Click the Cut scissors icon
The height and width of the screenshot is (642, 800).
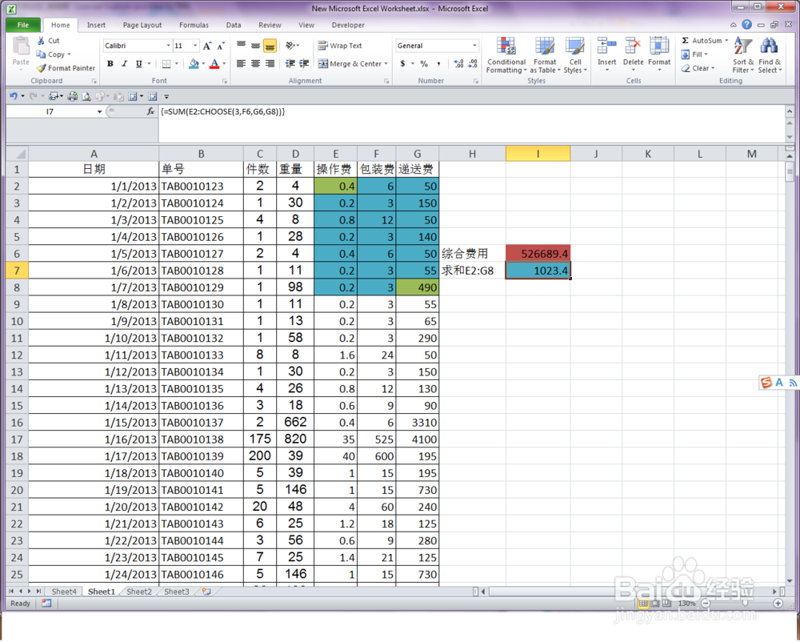[41, 40]
